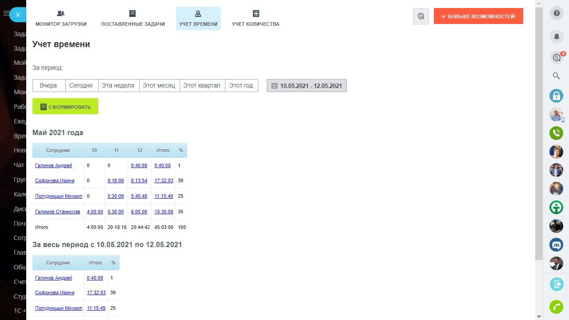The width and height of the screenshot is (569, 320).
Task: Click the blue lock icon
Action: point(556,96)
